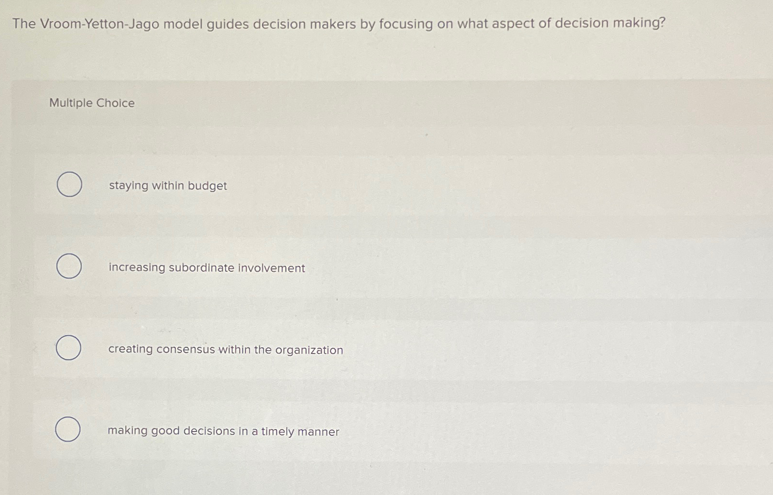Image resolution: width=773 pixels, height=495 pixels.
Task: Click the 'Multiple Choice' heading
Action: coord(91,103)
